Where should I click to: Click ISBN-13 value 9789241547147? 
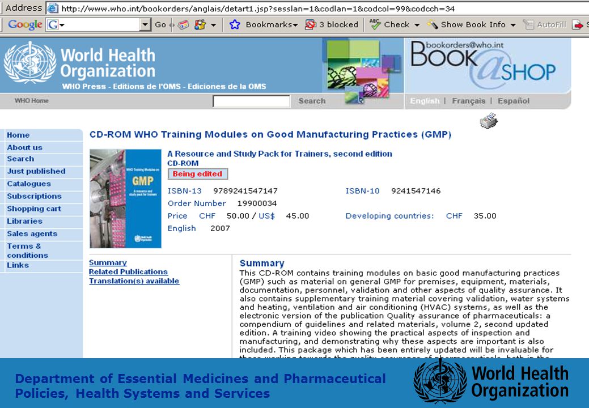(x=245, y=190)
